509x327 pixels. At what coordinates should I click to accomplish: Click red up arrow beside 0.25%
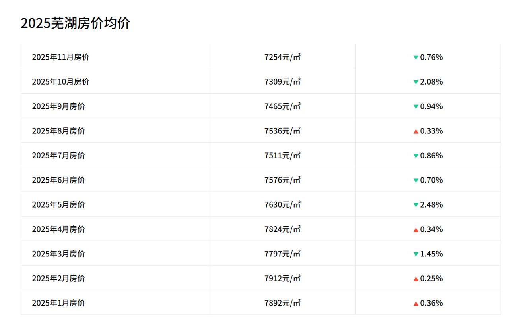pos(416,279)
